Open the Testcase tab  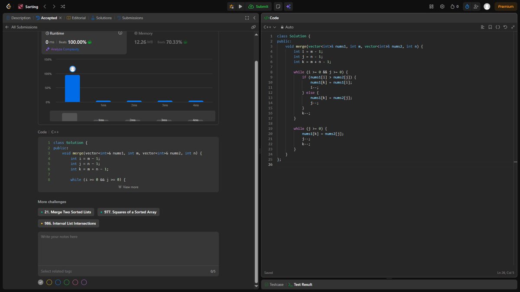pos(274,285)
